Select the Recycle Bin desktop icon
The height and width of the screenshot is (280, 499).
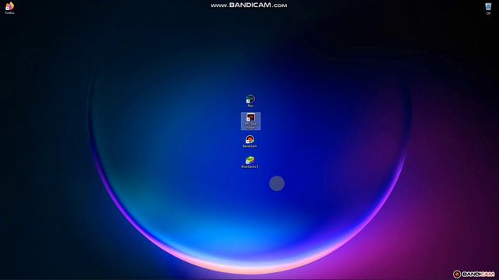click(x=488, y=9)
